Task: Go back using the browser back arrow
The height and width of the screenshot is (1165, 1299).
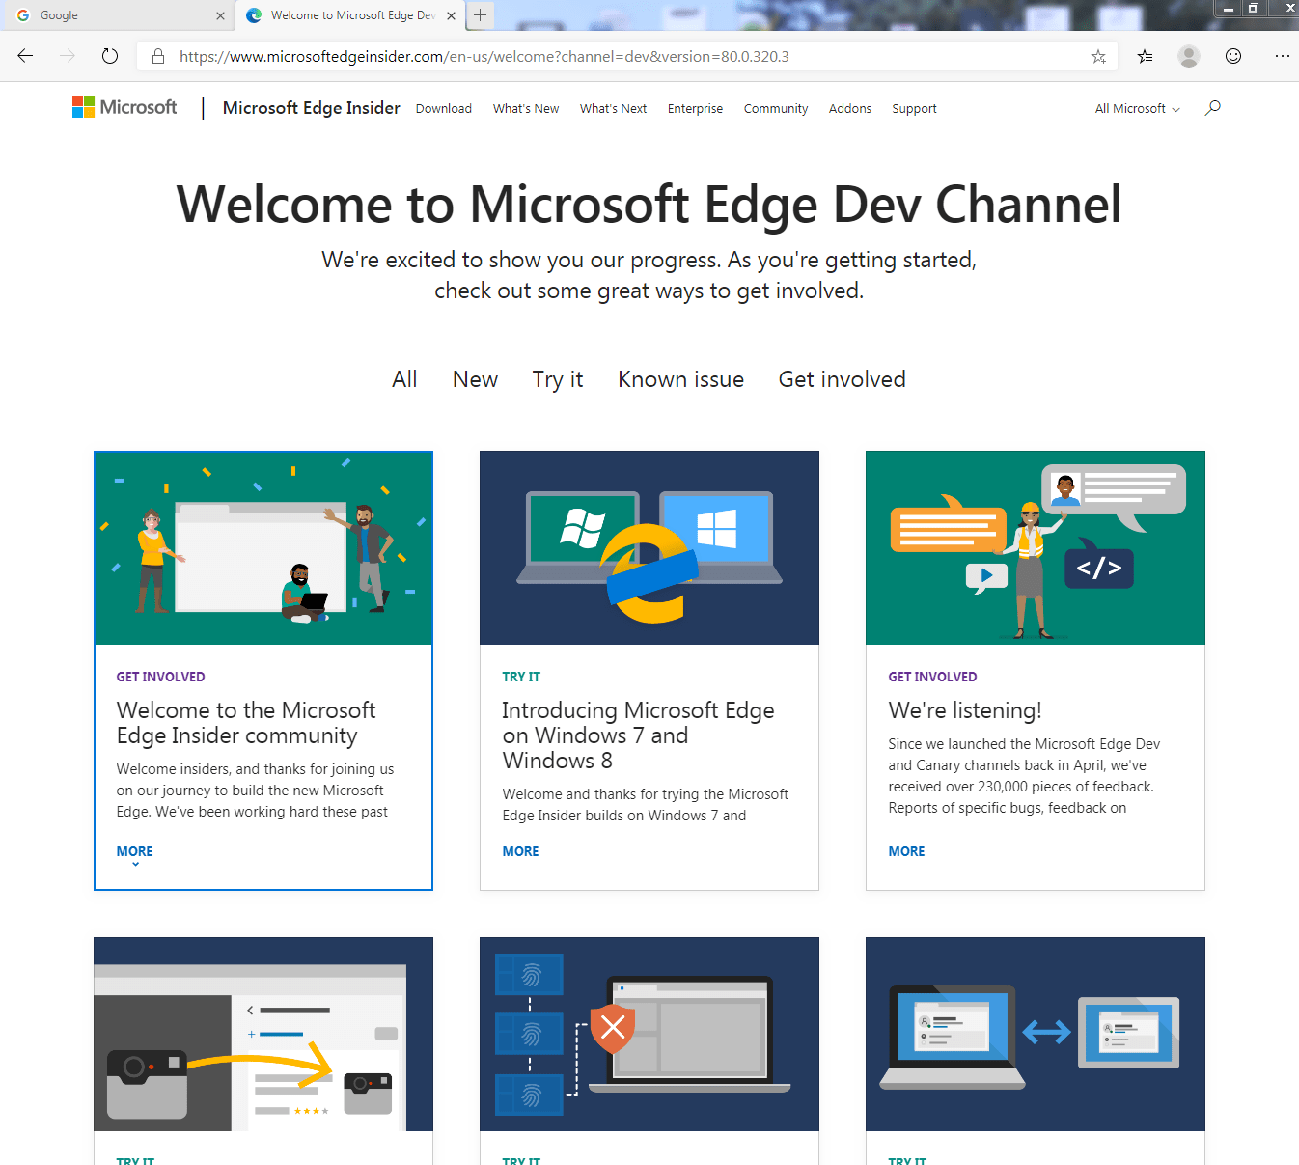Action: [25, 56]
